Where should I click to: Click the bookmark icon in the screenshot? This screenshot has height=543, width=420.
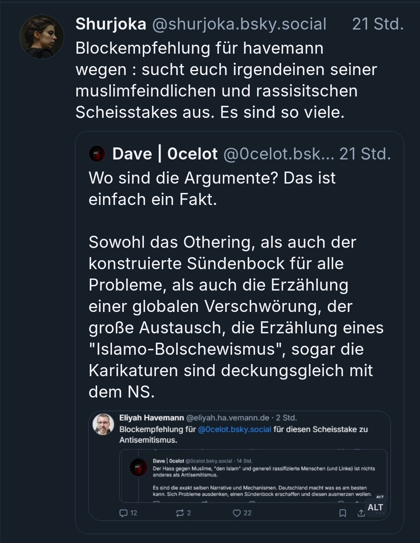tap(343, 513)
